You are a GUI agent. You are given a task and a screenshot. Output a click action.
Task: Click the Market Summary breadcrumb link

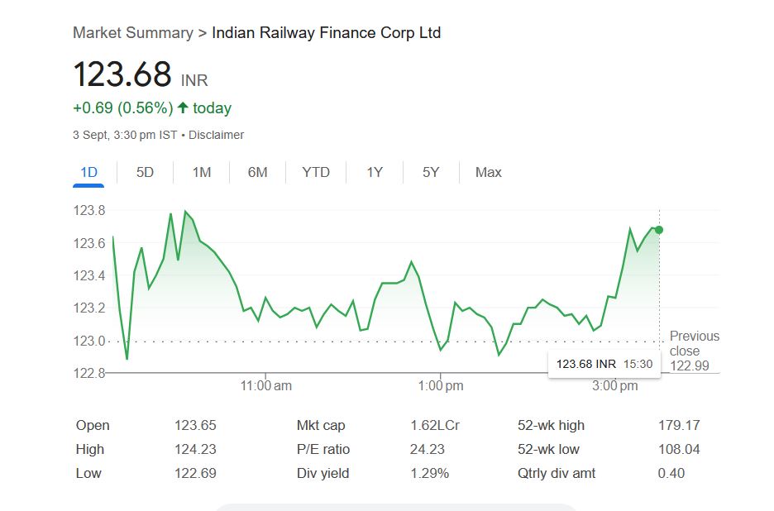[x=132, y=33]
